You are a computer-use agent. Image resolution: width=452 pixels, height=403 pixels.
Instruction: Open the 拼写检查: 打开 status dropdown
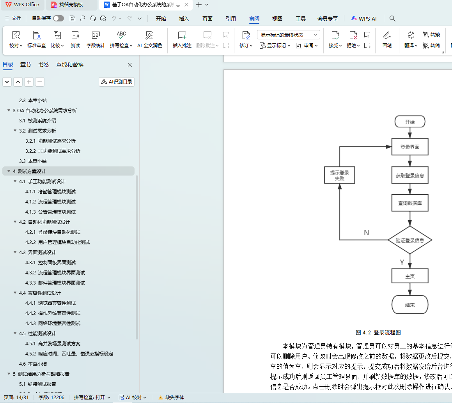coord(92,398)
